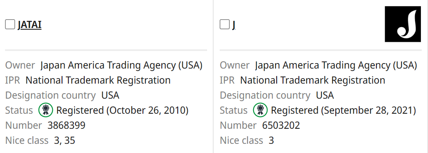Click designation country USA in JATAI card
The image size is (428, 153).
point(110,96)
